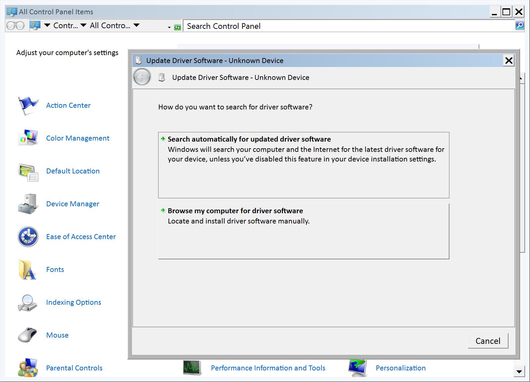Choose Browse my computer for driver software
Viewport: 530px width, 382px height.
coord(235,211)
